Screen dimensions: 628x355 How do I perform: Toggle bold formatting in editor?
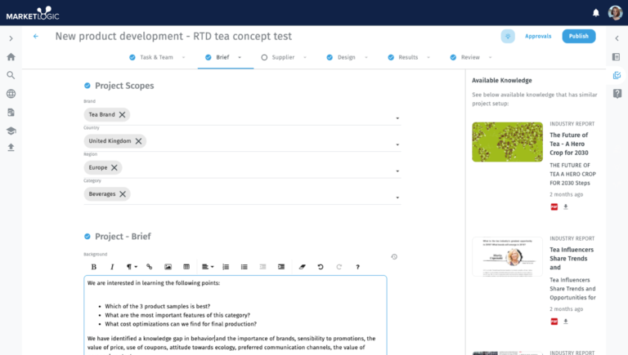pos(94,267)
